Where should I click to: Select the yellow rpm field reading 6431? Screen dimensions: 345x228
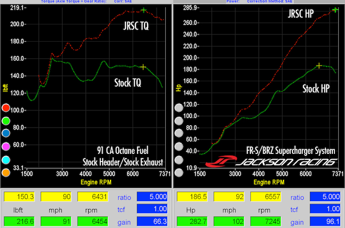pos(93,196)
